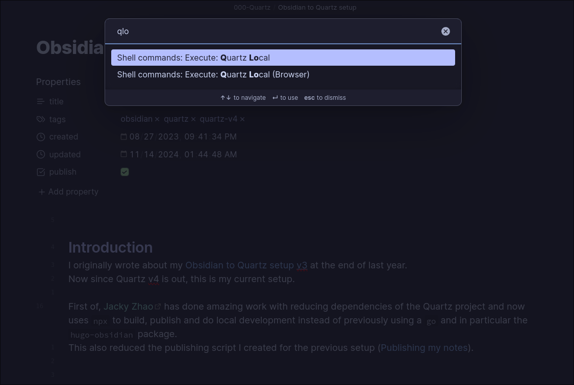This screenshot has height=385, width=574.
Task: Add a new property
Action: pos(68,192)
